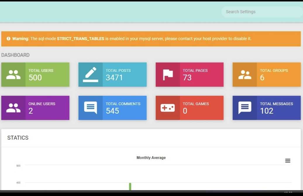Click the Total Users people icon
This screenshot has height=196, width=303.
[13, 75]
